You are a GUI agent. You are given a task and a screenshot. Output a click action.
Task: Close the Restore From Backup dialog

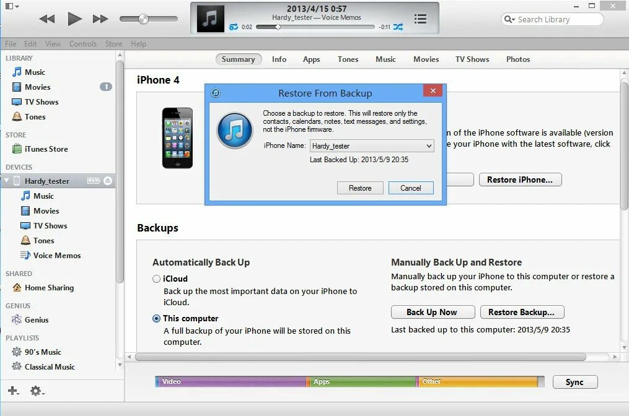[433, 90]
